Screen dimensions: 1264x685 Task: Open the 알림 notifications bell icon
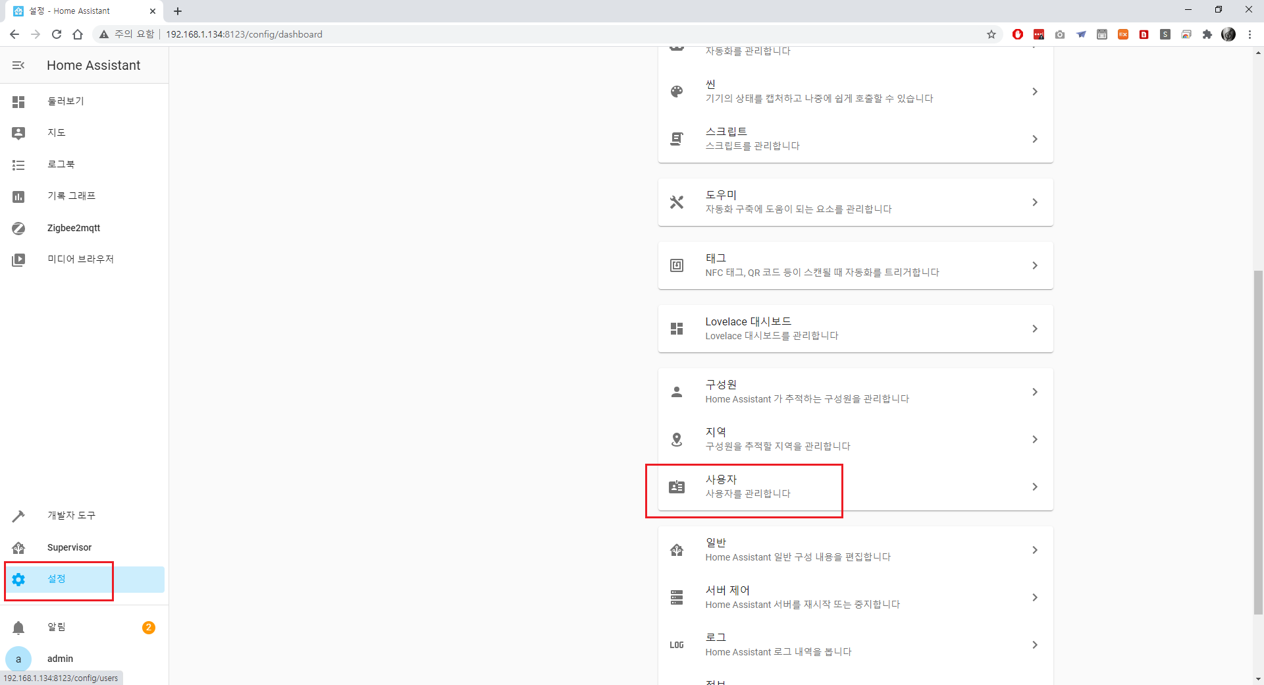[18, 628]
